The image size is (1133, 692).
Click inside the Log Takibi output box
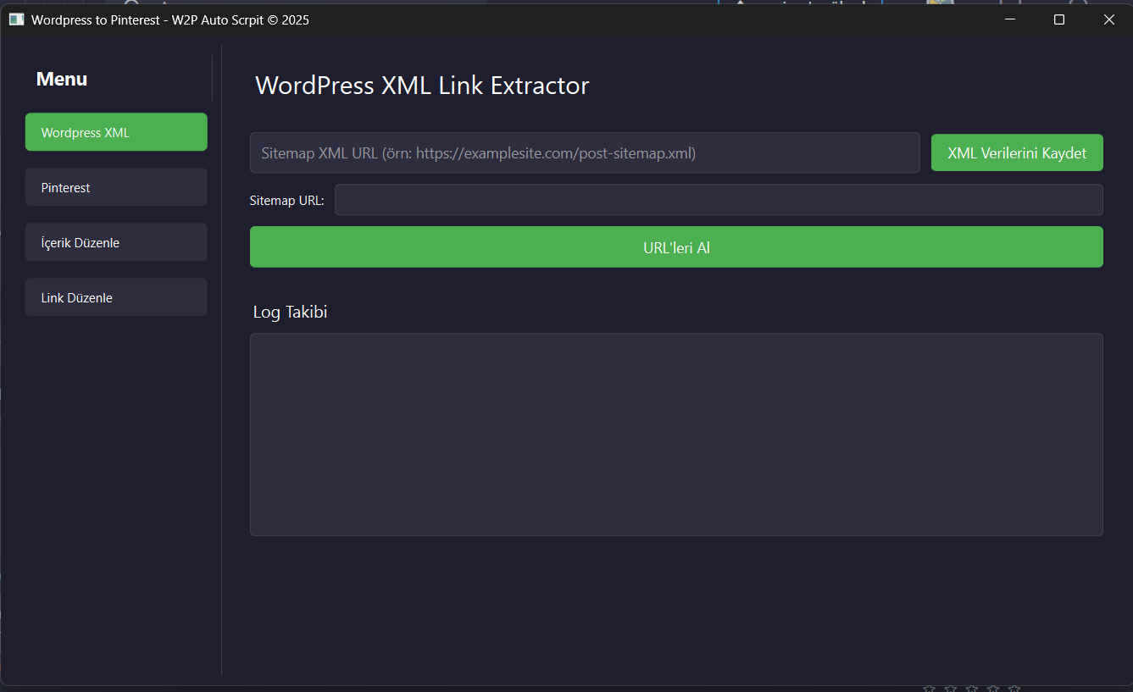[676, 435]
